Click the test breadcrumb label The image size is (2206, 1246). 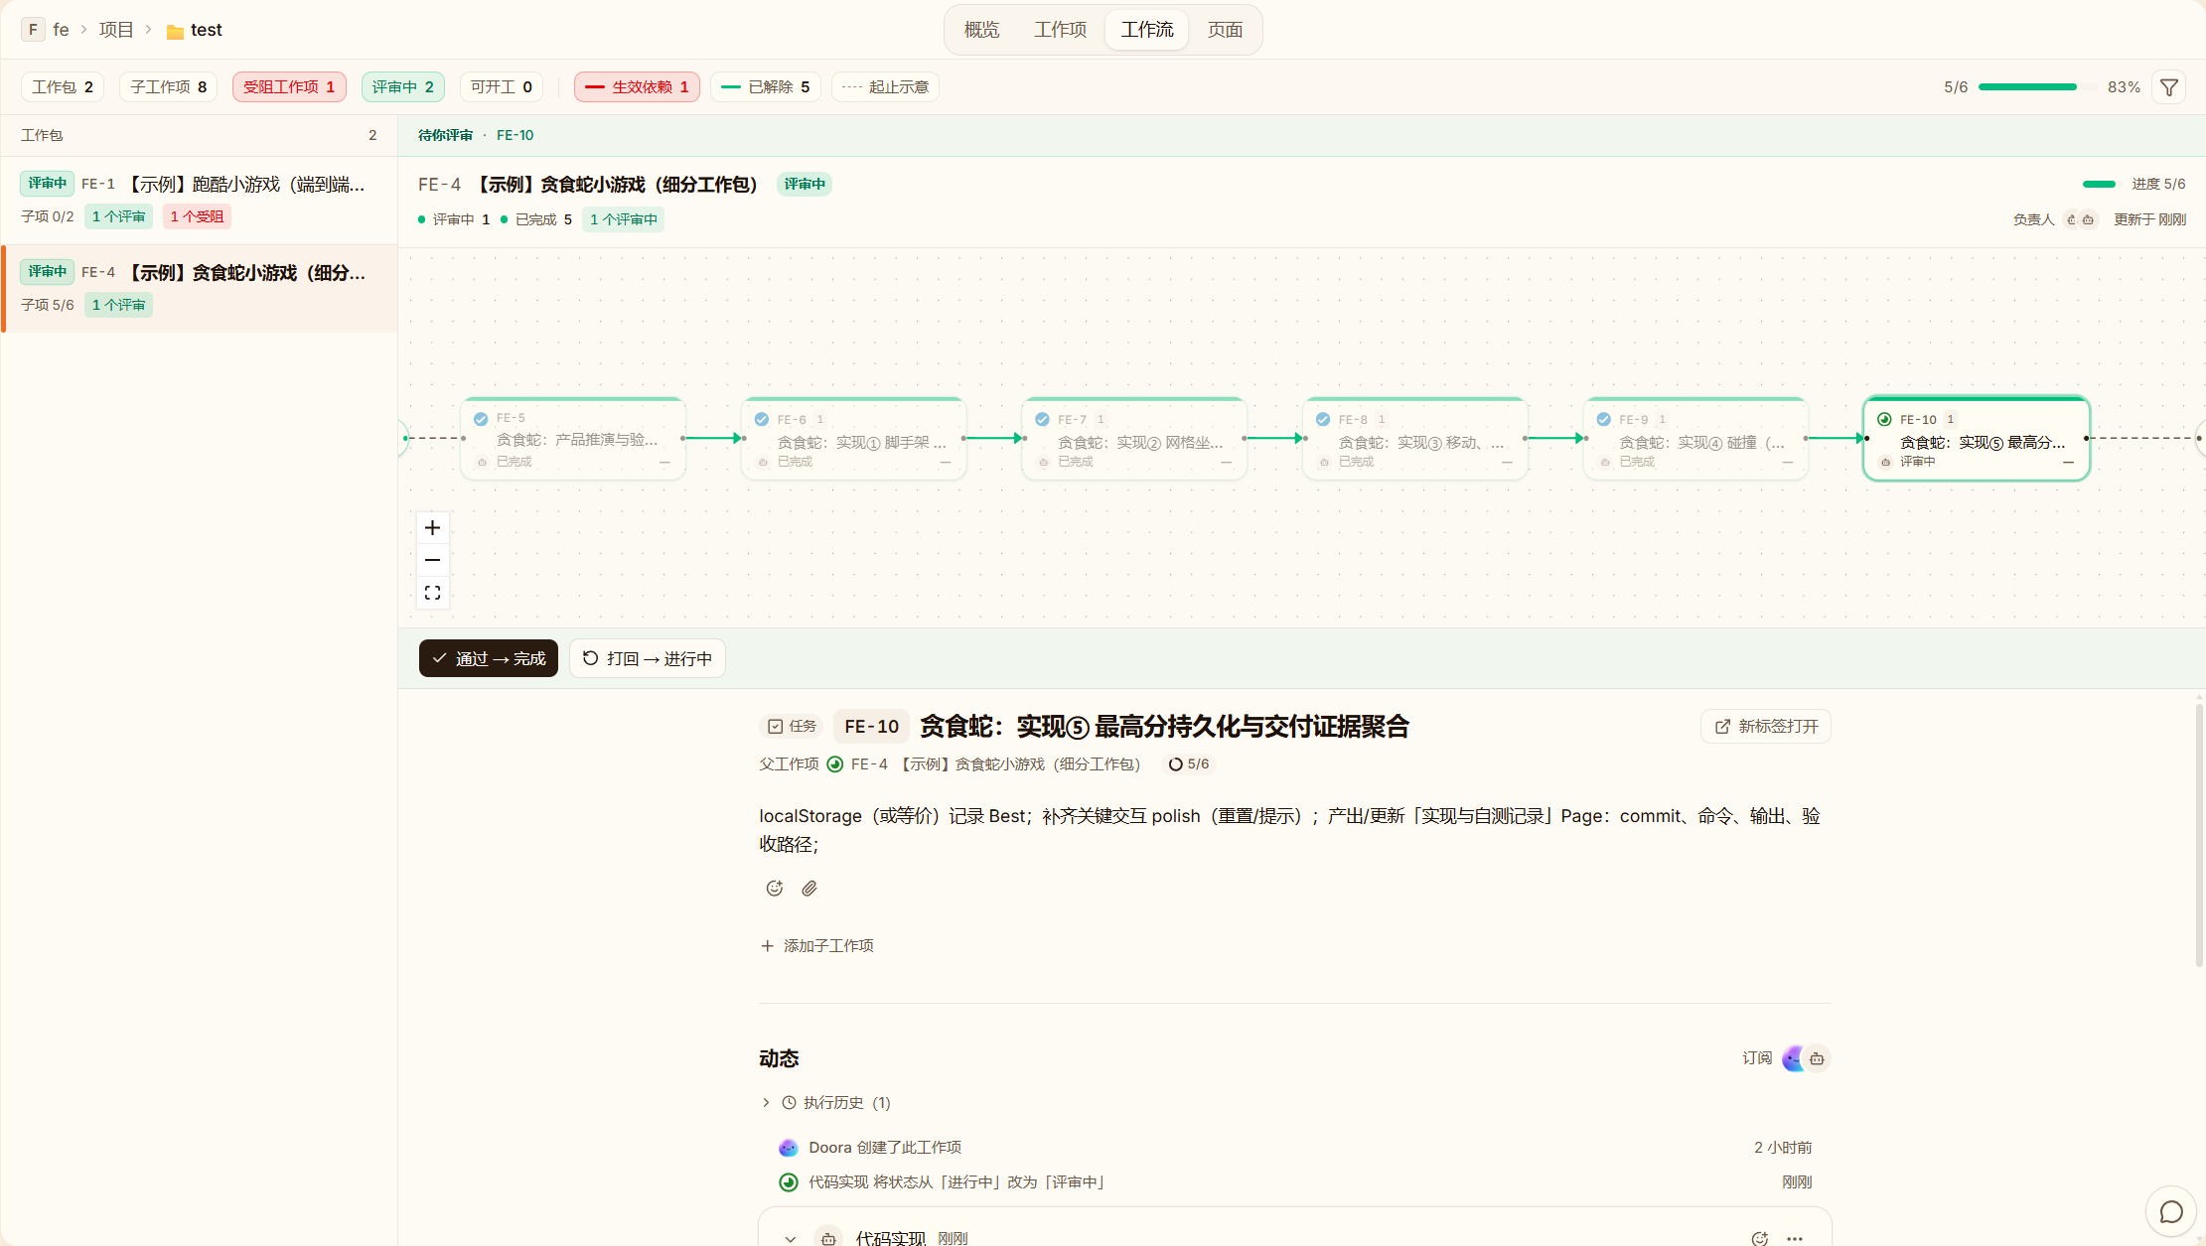point(207,30)
